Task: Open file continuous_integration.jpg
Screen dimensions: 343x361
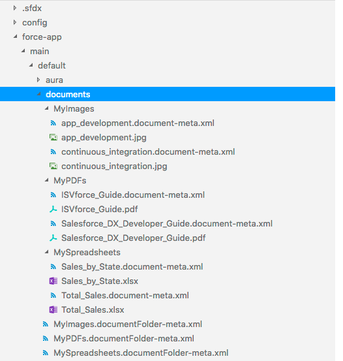Action: (x=114, y=166)
